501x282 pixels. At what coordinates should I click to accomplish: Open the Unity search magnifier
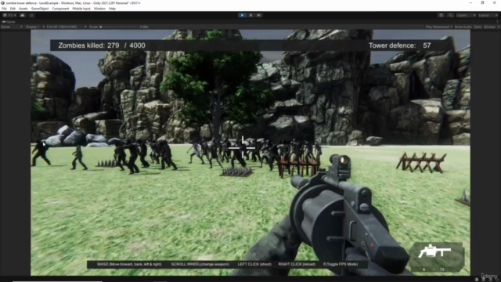pos(450,15)
